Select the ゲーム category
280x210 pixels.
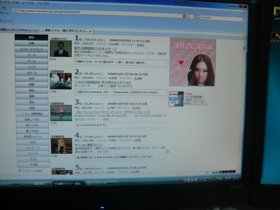pos(31,61)
